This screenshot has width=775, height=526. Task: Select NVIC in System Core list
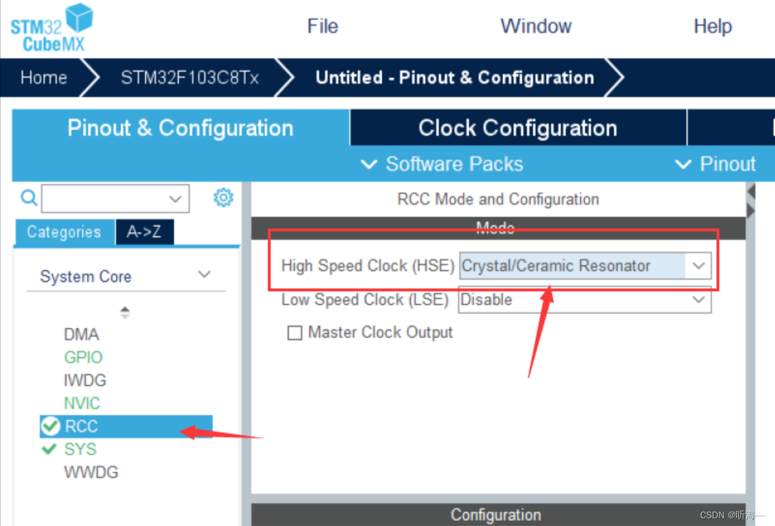(82, 404)
